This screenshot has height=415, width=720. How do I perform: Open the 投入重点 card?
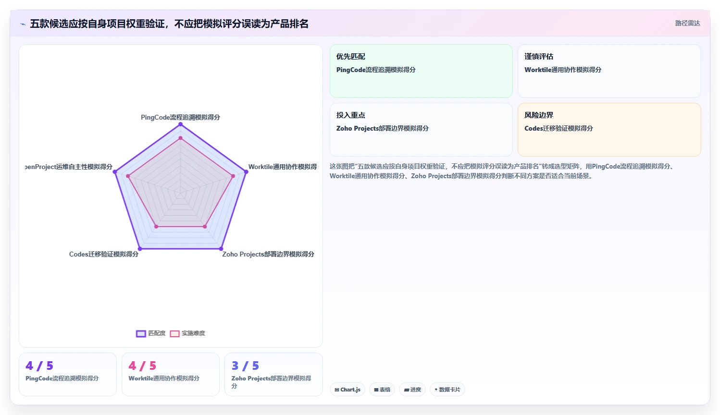tap(421, 130)
